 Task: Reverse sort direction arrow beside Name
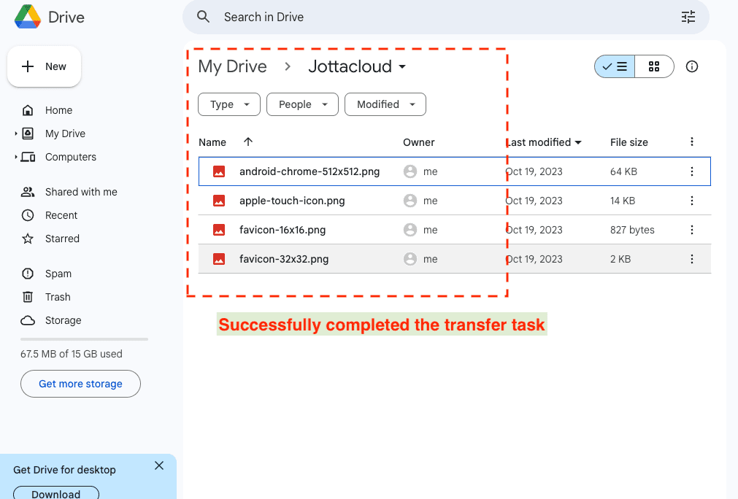(x=248, y=142)
